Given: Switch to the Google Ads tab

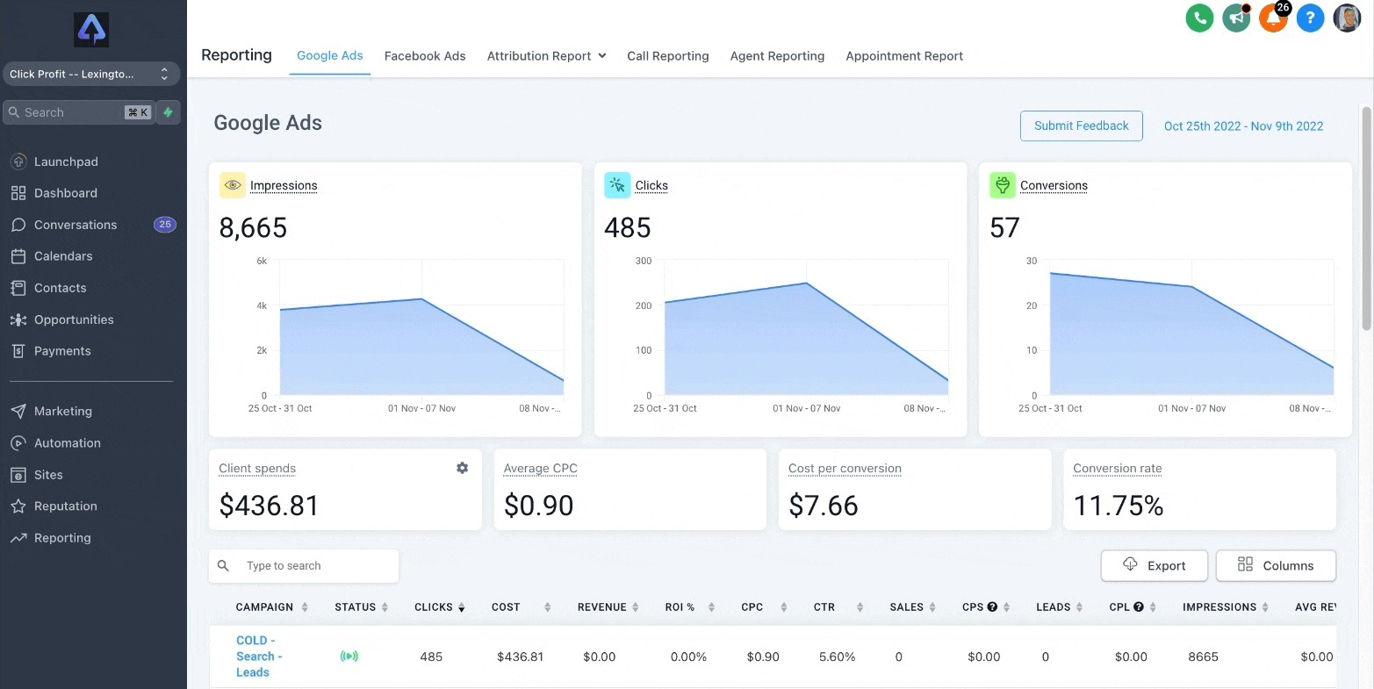Looking at the screenshot, I should [x=330, y=55].
